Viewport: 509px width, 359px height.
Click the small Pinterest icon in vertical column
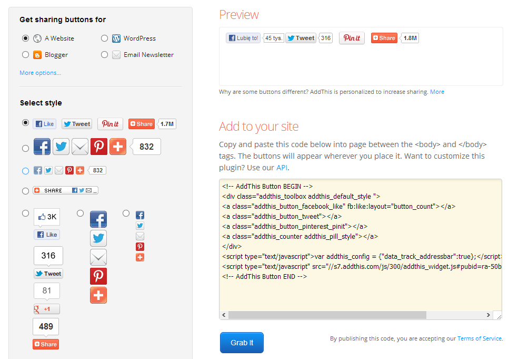click(140, 247)
